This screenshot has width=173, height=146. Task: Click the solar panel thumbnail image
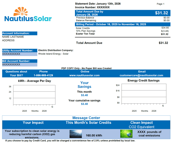coord(76,134)
